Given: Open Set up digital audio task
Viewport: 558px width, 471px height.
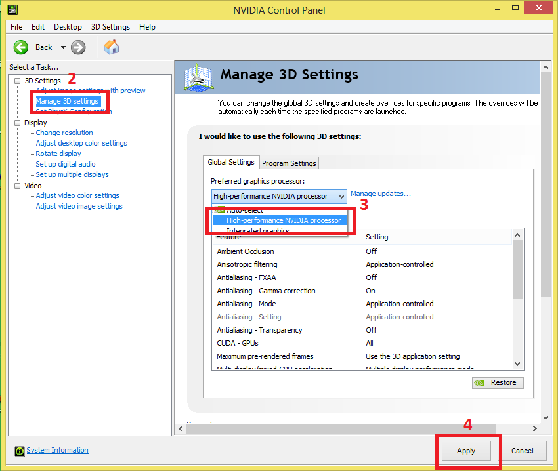Looking at the screenshot, I should [x=66, y=164].
